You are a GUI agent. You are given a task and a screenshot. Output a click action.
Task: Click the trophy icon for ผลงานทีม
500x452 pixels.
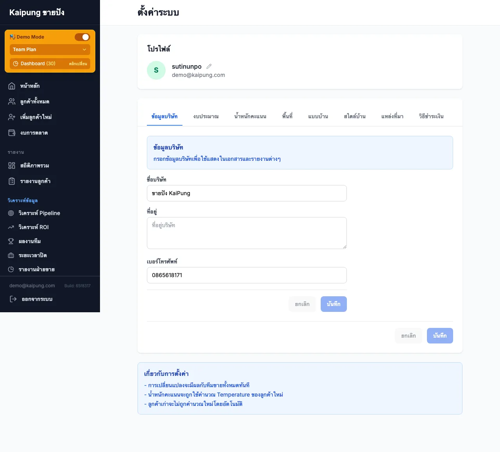point(11,241)
